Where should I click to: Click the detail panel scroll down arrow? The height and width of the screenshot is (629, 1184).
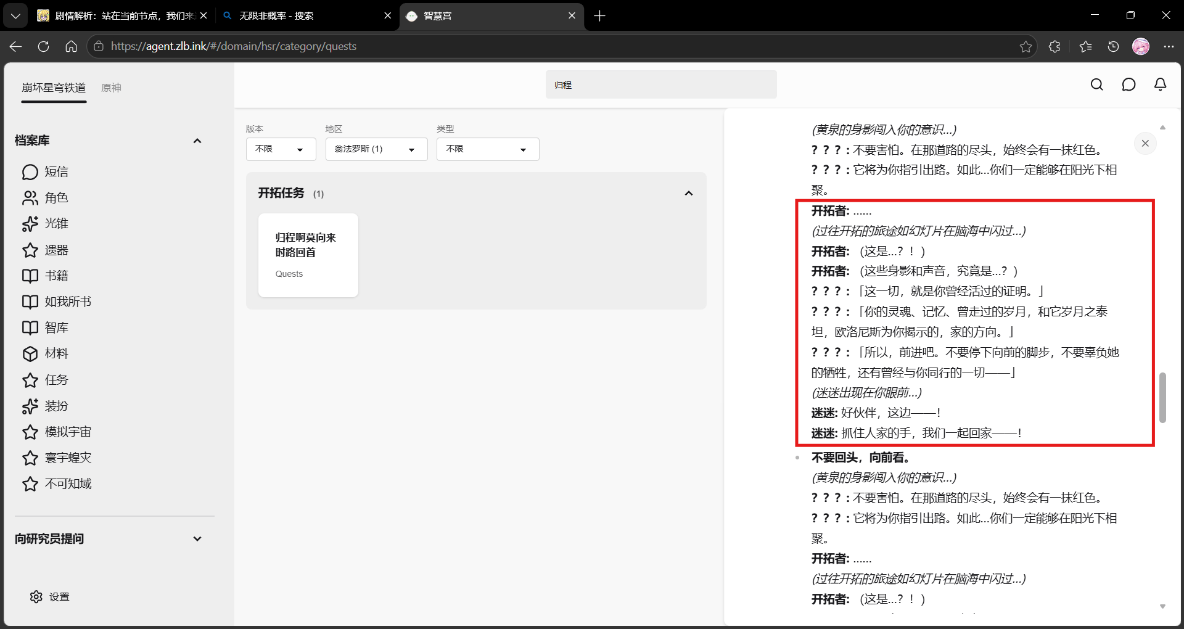1162,607
